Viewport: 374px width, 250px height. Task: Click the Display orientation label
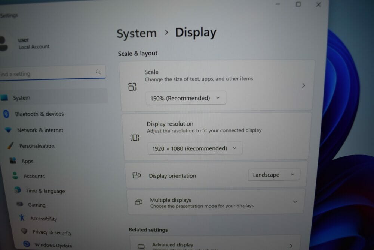pyautogui.click(x=172, y=176)
